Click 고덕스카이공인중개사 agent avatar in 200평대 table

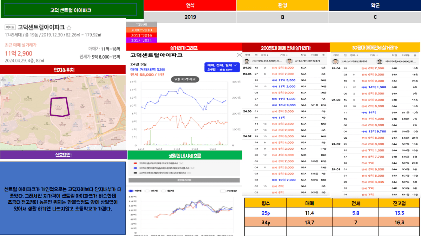[289, 61]
